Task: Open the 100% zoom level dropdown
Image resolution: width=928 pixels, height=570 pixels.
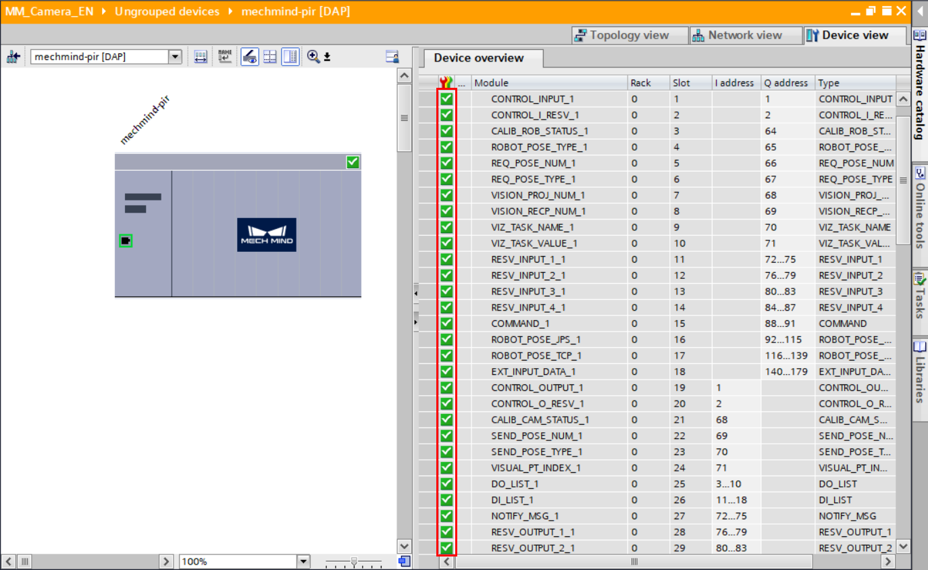Action: tap(303, 561)
